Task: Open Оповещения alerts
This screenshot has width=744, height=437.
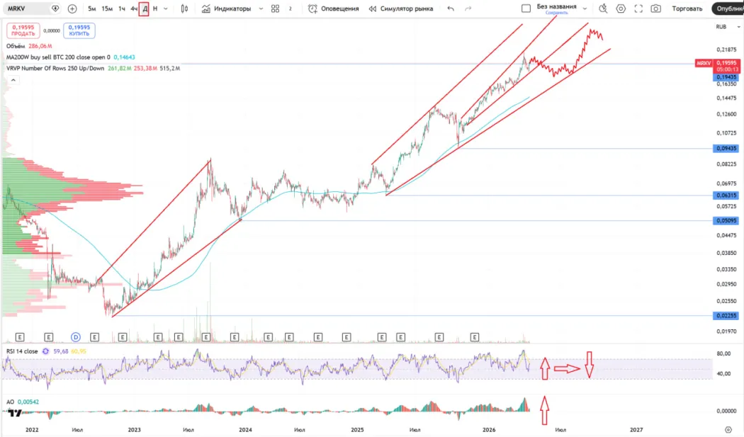Action: [x=333, y=8]
